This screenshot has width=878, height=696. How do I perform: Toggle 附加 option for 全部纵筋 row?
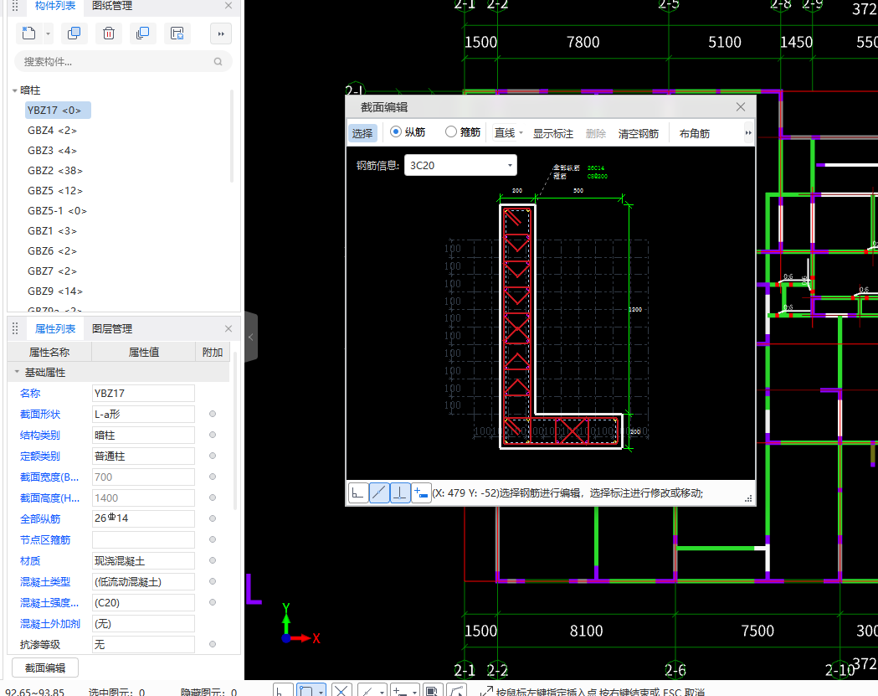213,518
